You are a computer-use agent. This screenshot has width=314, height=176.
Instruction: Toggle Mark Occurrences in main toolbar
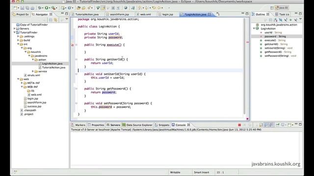coord(103,8)
